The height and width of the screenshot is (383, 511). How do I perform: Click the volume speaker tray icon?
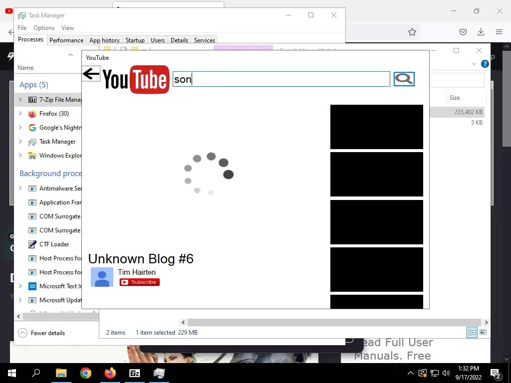(446, 373)
